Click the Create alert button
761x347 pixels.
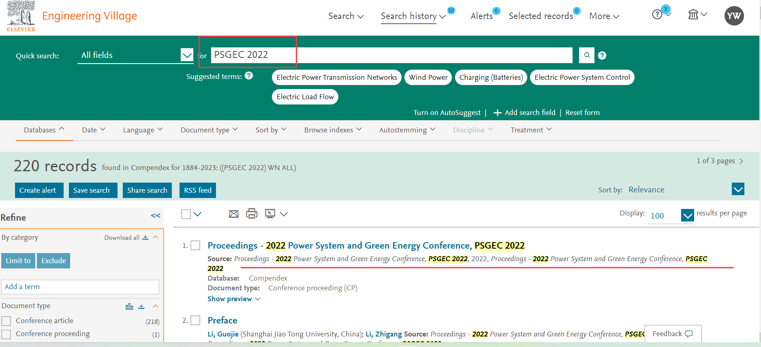point(39,190)
